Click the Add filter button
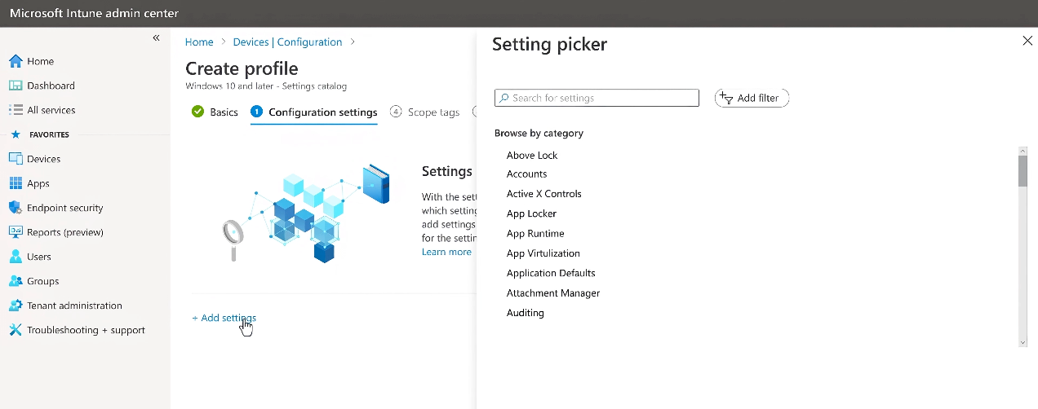1038x409 pixels. click(x=752, y=98)
